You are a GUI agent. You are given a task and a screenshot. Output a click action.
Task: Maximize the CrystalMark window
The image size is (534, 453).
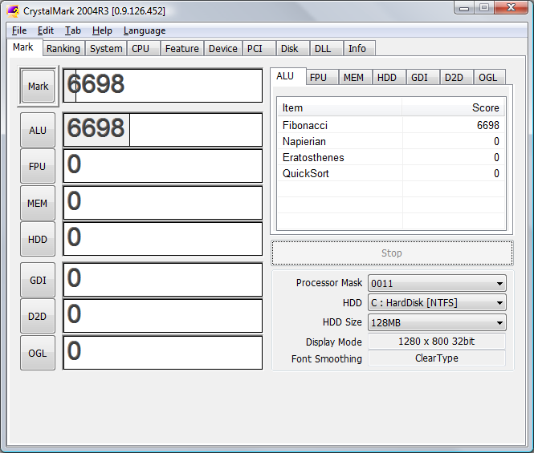point(484,7)
